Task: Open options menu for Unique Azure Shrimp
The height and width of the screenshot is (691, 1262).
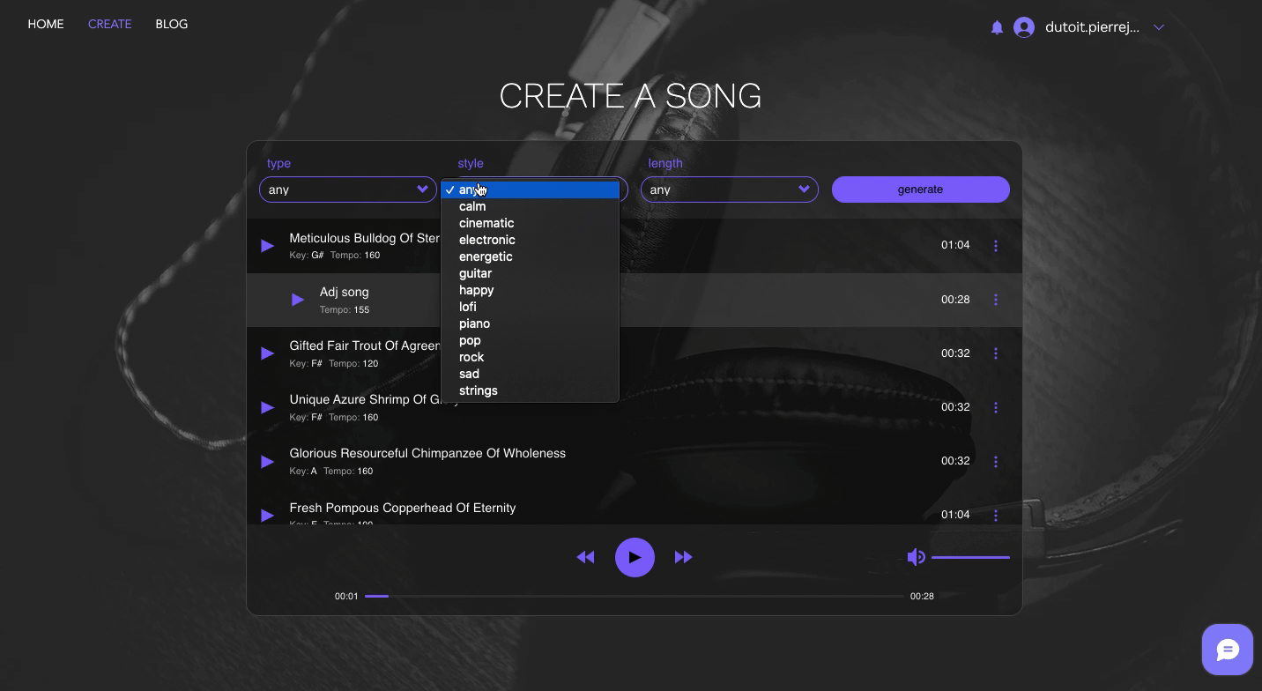Action: (996, 407)
